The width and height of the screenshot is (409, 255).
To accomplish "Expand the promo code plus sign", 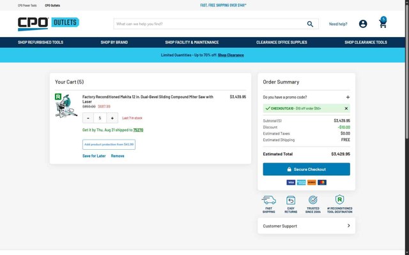I will click(x=348, y=97).
